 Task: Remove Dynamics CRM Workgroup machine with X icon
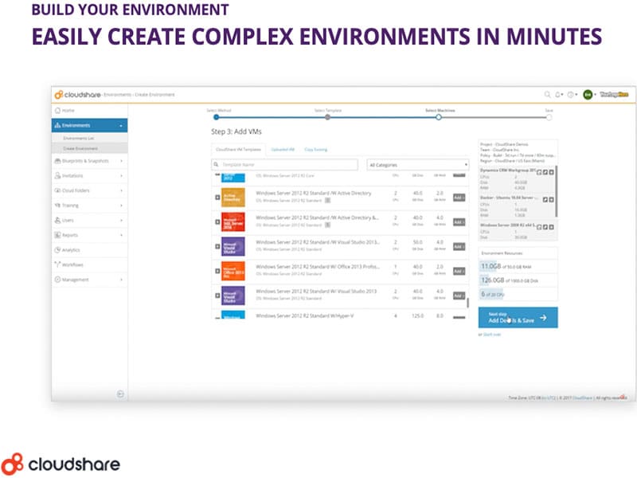tap(551, 172)
